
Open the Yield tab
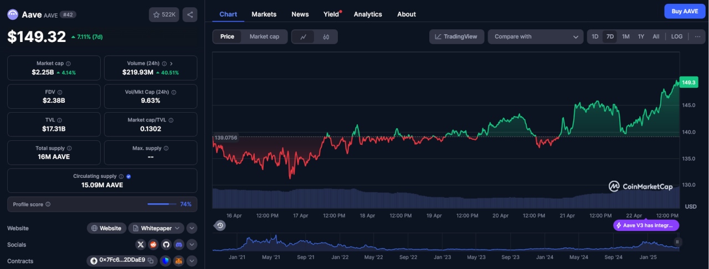(331, 14)
